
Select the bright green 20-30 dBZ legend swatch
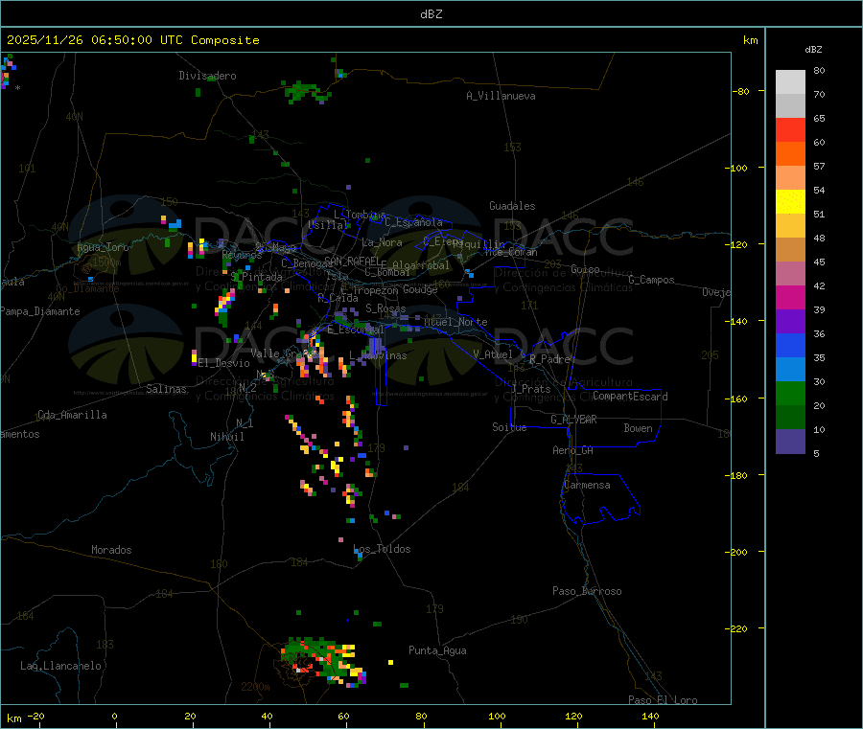(x=790, y=393)
